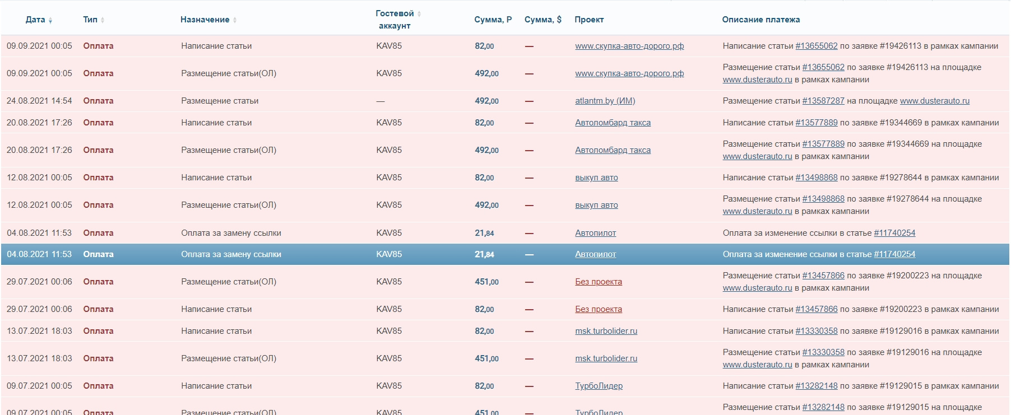The height and width of the screenshot is (415, 1011).
Task: Open #13577889 in the Автоломбард Размещение row
Action: pos(823,144)
